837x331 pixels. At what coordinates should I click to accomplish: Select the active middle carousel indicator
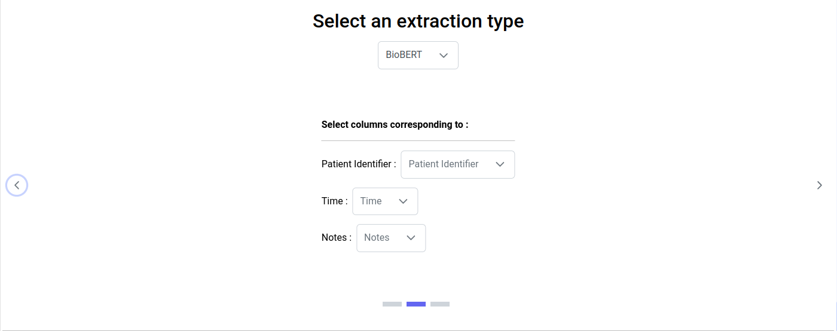[x=416, y=304]
